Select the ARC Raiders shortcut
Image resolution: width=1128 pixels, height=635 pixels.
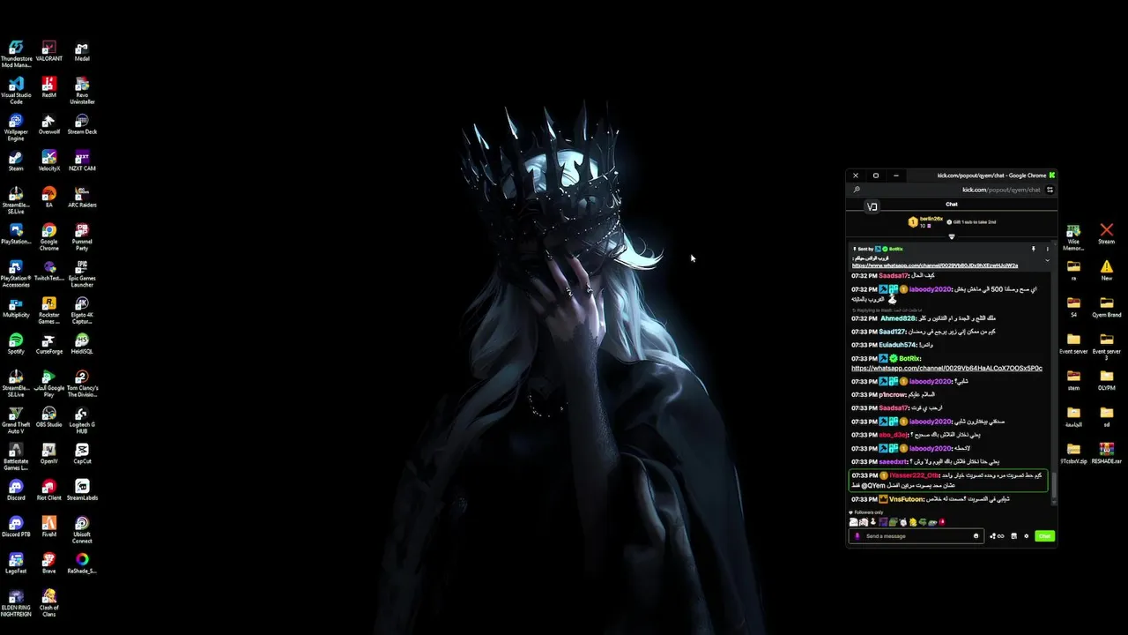point(82,197)
